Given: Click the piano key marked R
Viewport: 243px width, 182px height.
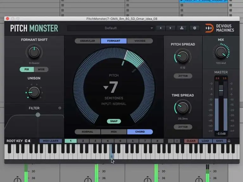Looking at the screenshot, I should pyautogui.click(x=112, y=155).
